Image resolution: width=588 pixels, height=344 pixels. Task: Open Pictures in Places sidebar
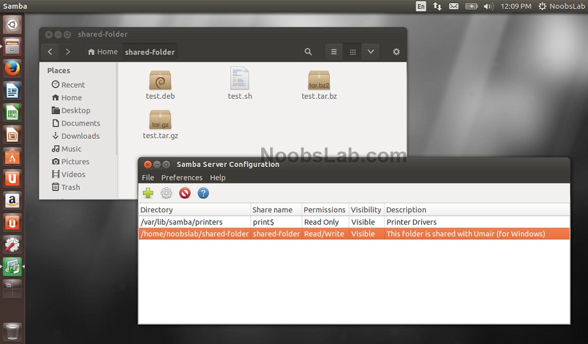pos(71,161)
